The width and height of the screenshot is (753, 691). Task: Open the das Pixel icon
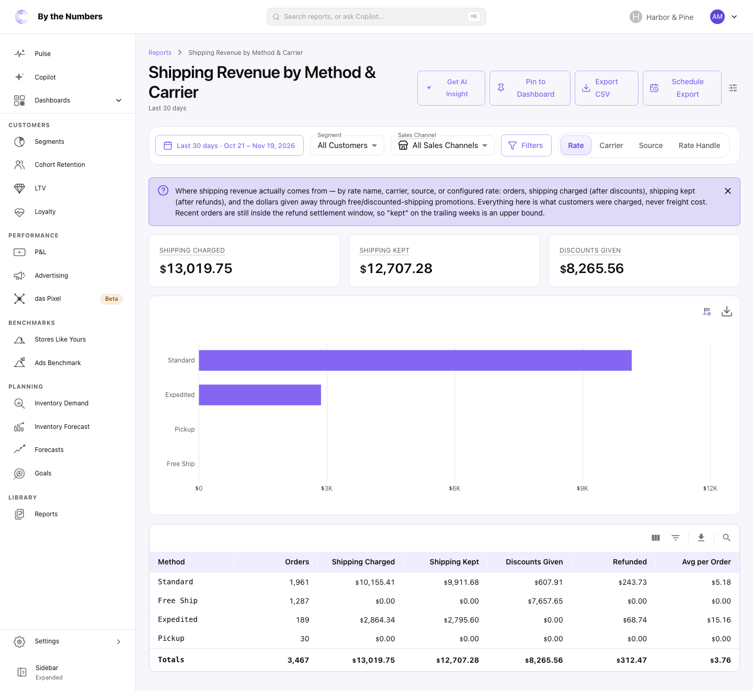pyautogui.click(x=19, y=299)
